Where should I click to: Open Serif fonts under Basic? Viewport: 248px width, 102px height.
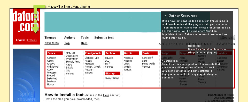click(x=145, y=61)
